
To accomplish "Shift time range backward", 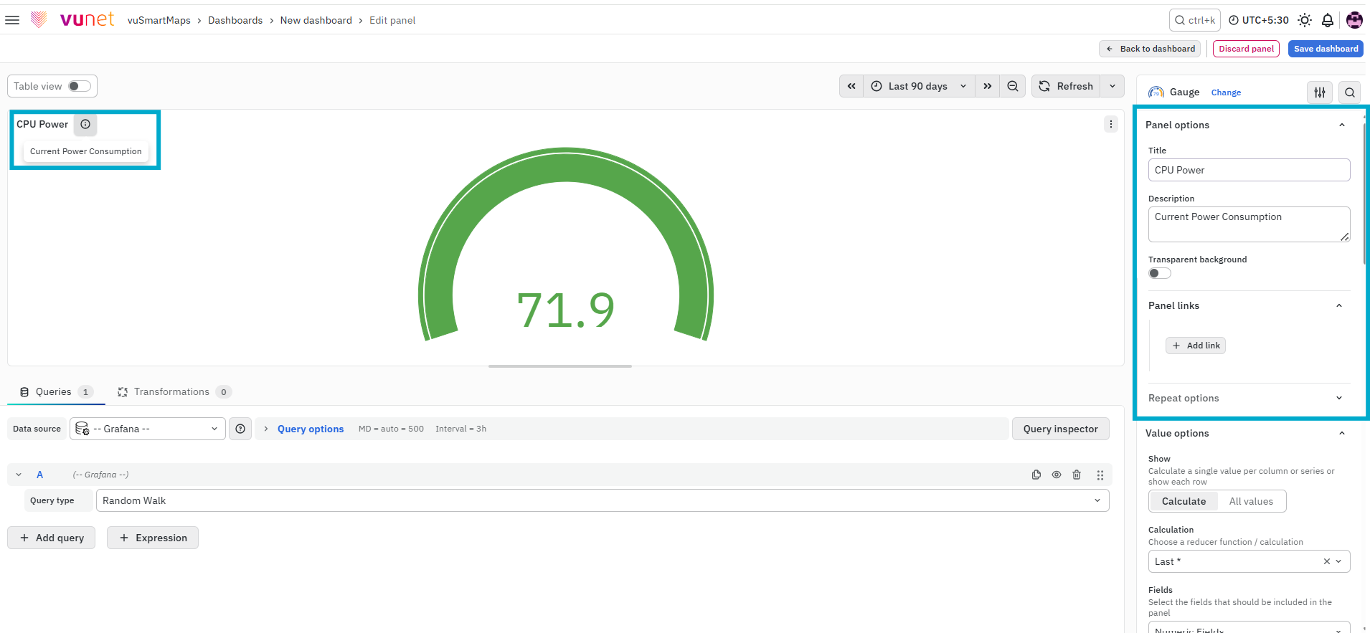I will [x=851, y=86].
